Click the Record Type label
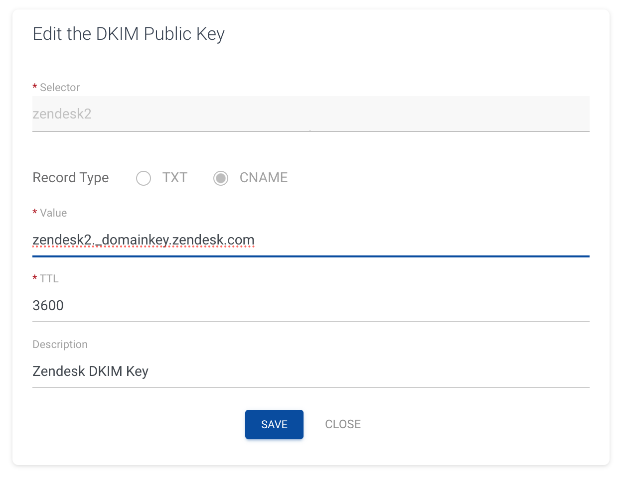 point(71,178)
